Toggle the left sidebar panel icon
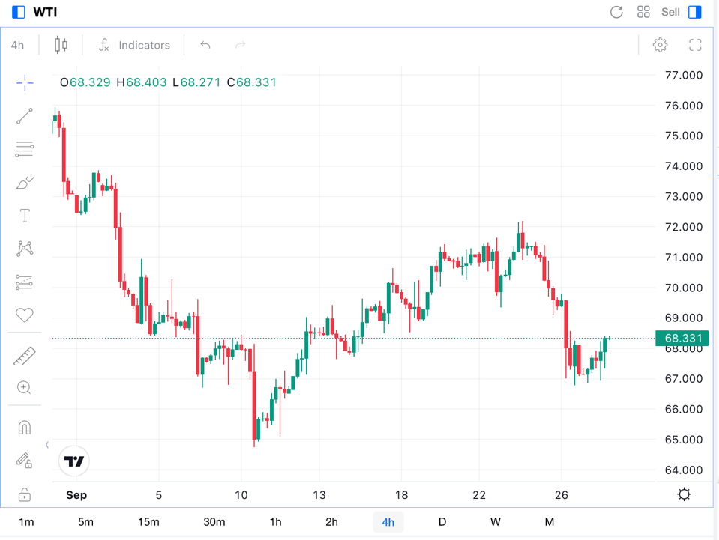Viewport: 719px width, 540px height. 19,12
